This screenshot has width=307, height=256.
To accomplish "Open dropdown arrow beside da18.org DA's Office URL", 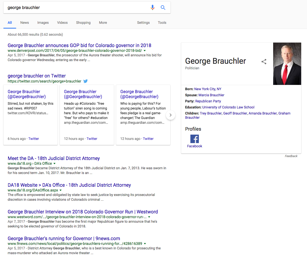I will point(54,164).
